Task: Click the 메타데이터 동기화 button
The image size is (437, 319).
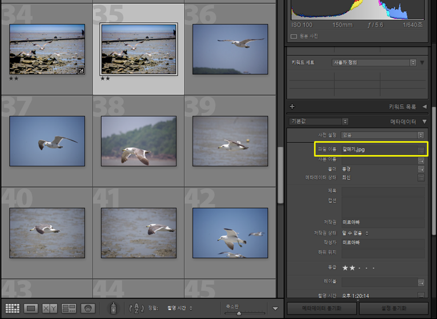Action: (x=321, y=308)
